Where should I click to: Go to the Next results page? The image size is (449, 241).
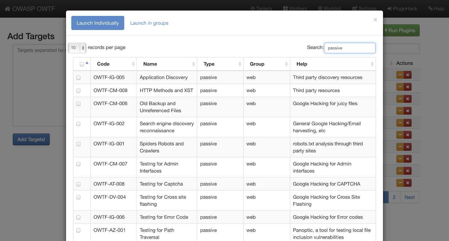(409, 197)
